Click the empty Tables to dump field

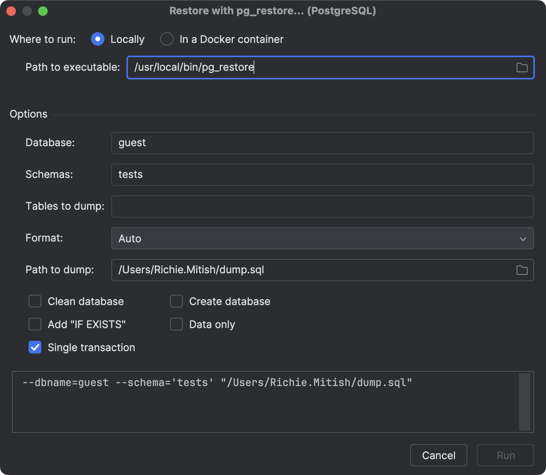pos(323,207)
